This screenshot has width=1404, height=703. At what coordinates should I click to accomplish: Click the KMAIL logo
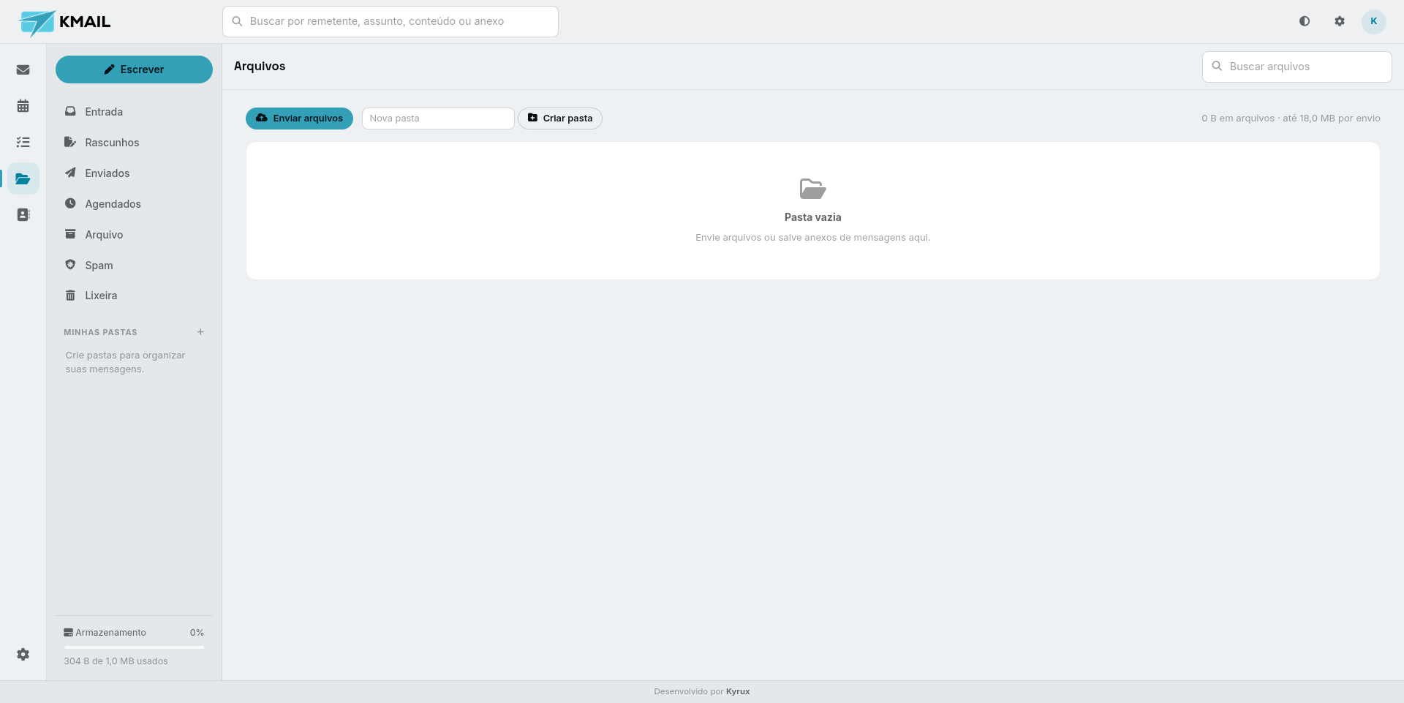[64, 22]
